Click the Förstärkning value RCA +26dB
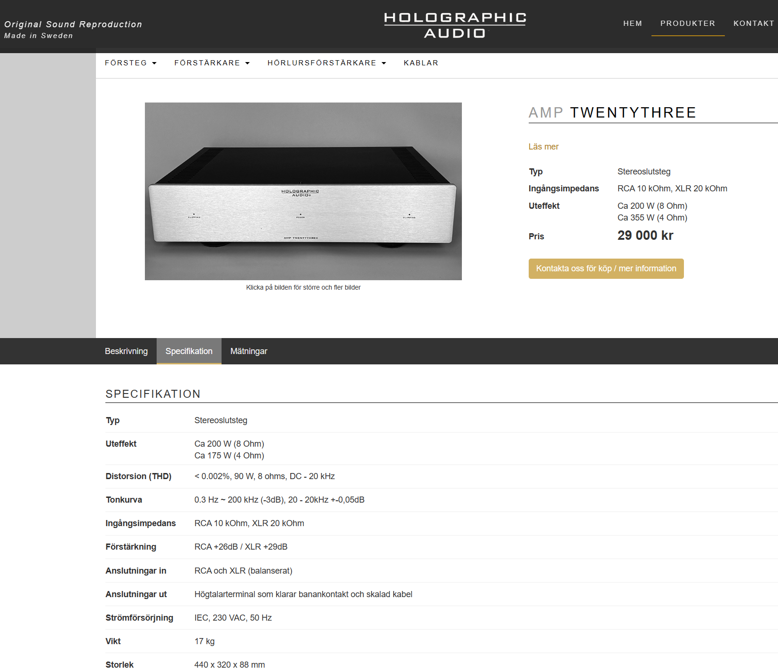778x670 pixels. pos(241,547)
